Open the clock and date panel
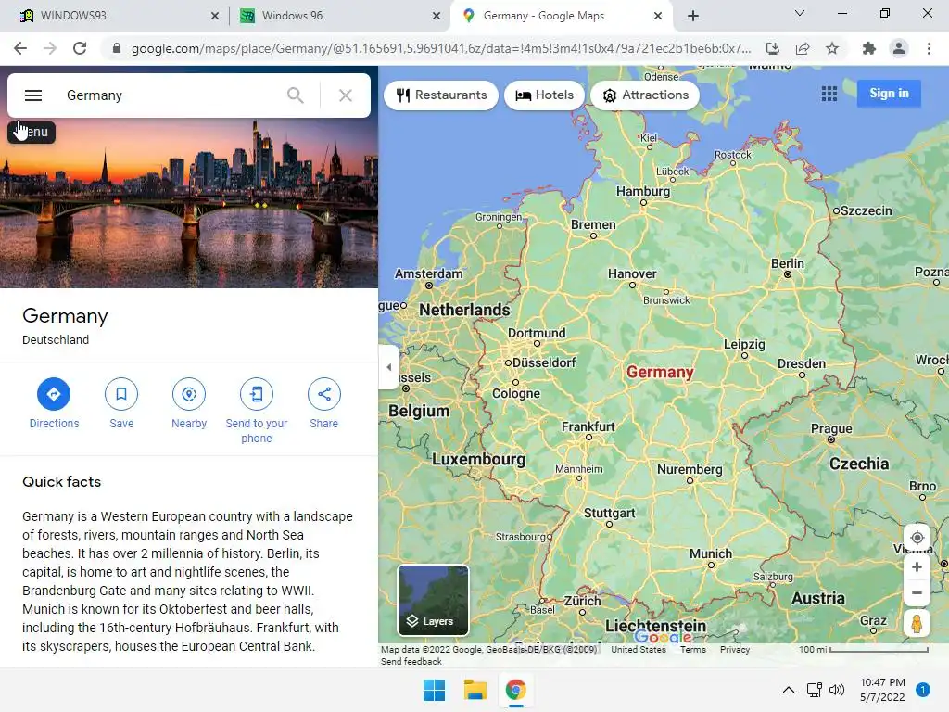The width and height of the screenshot is (949, 712). click(x=882, y=690)
